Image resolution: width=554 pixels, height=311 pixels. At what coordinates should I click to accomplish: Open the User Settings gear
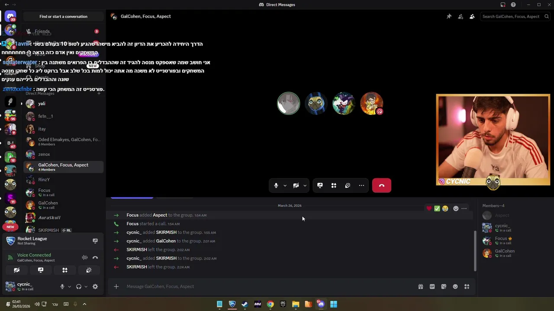click(x=95, y=286)
